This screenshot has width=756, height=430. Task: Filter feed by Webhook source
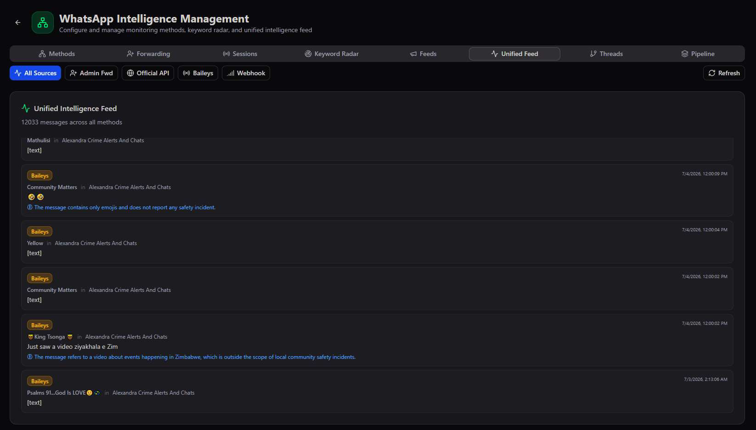point(246,73)
